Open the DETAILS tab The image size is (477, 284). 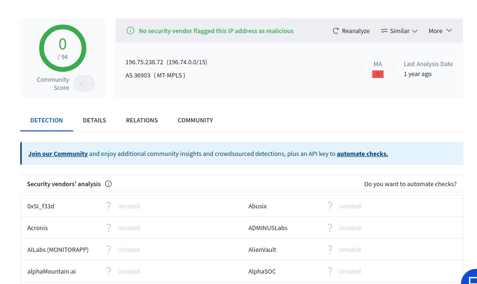[94, 120]
